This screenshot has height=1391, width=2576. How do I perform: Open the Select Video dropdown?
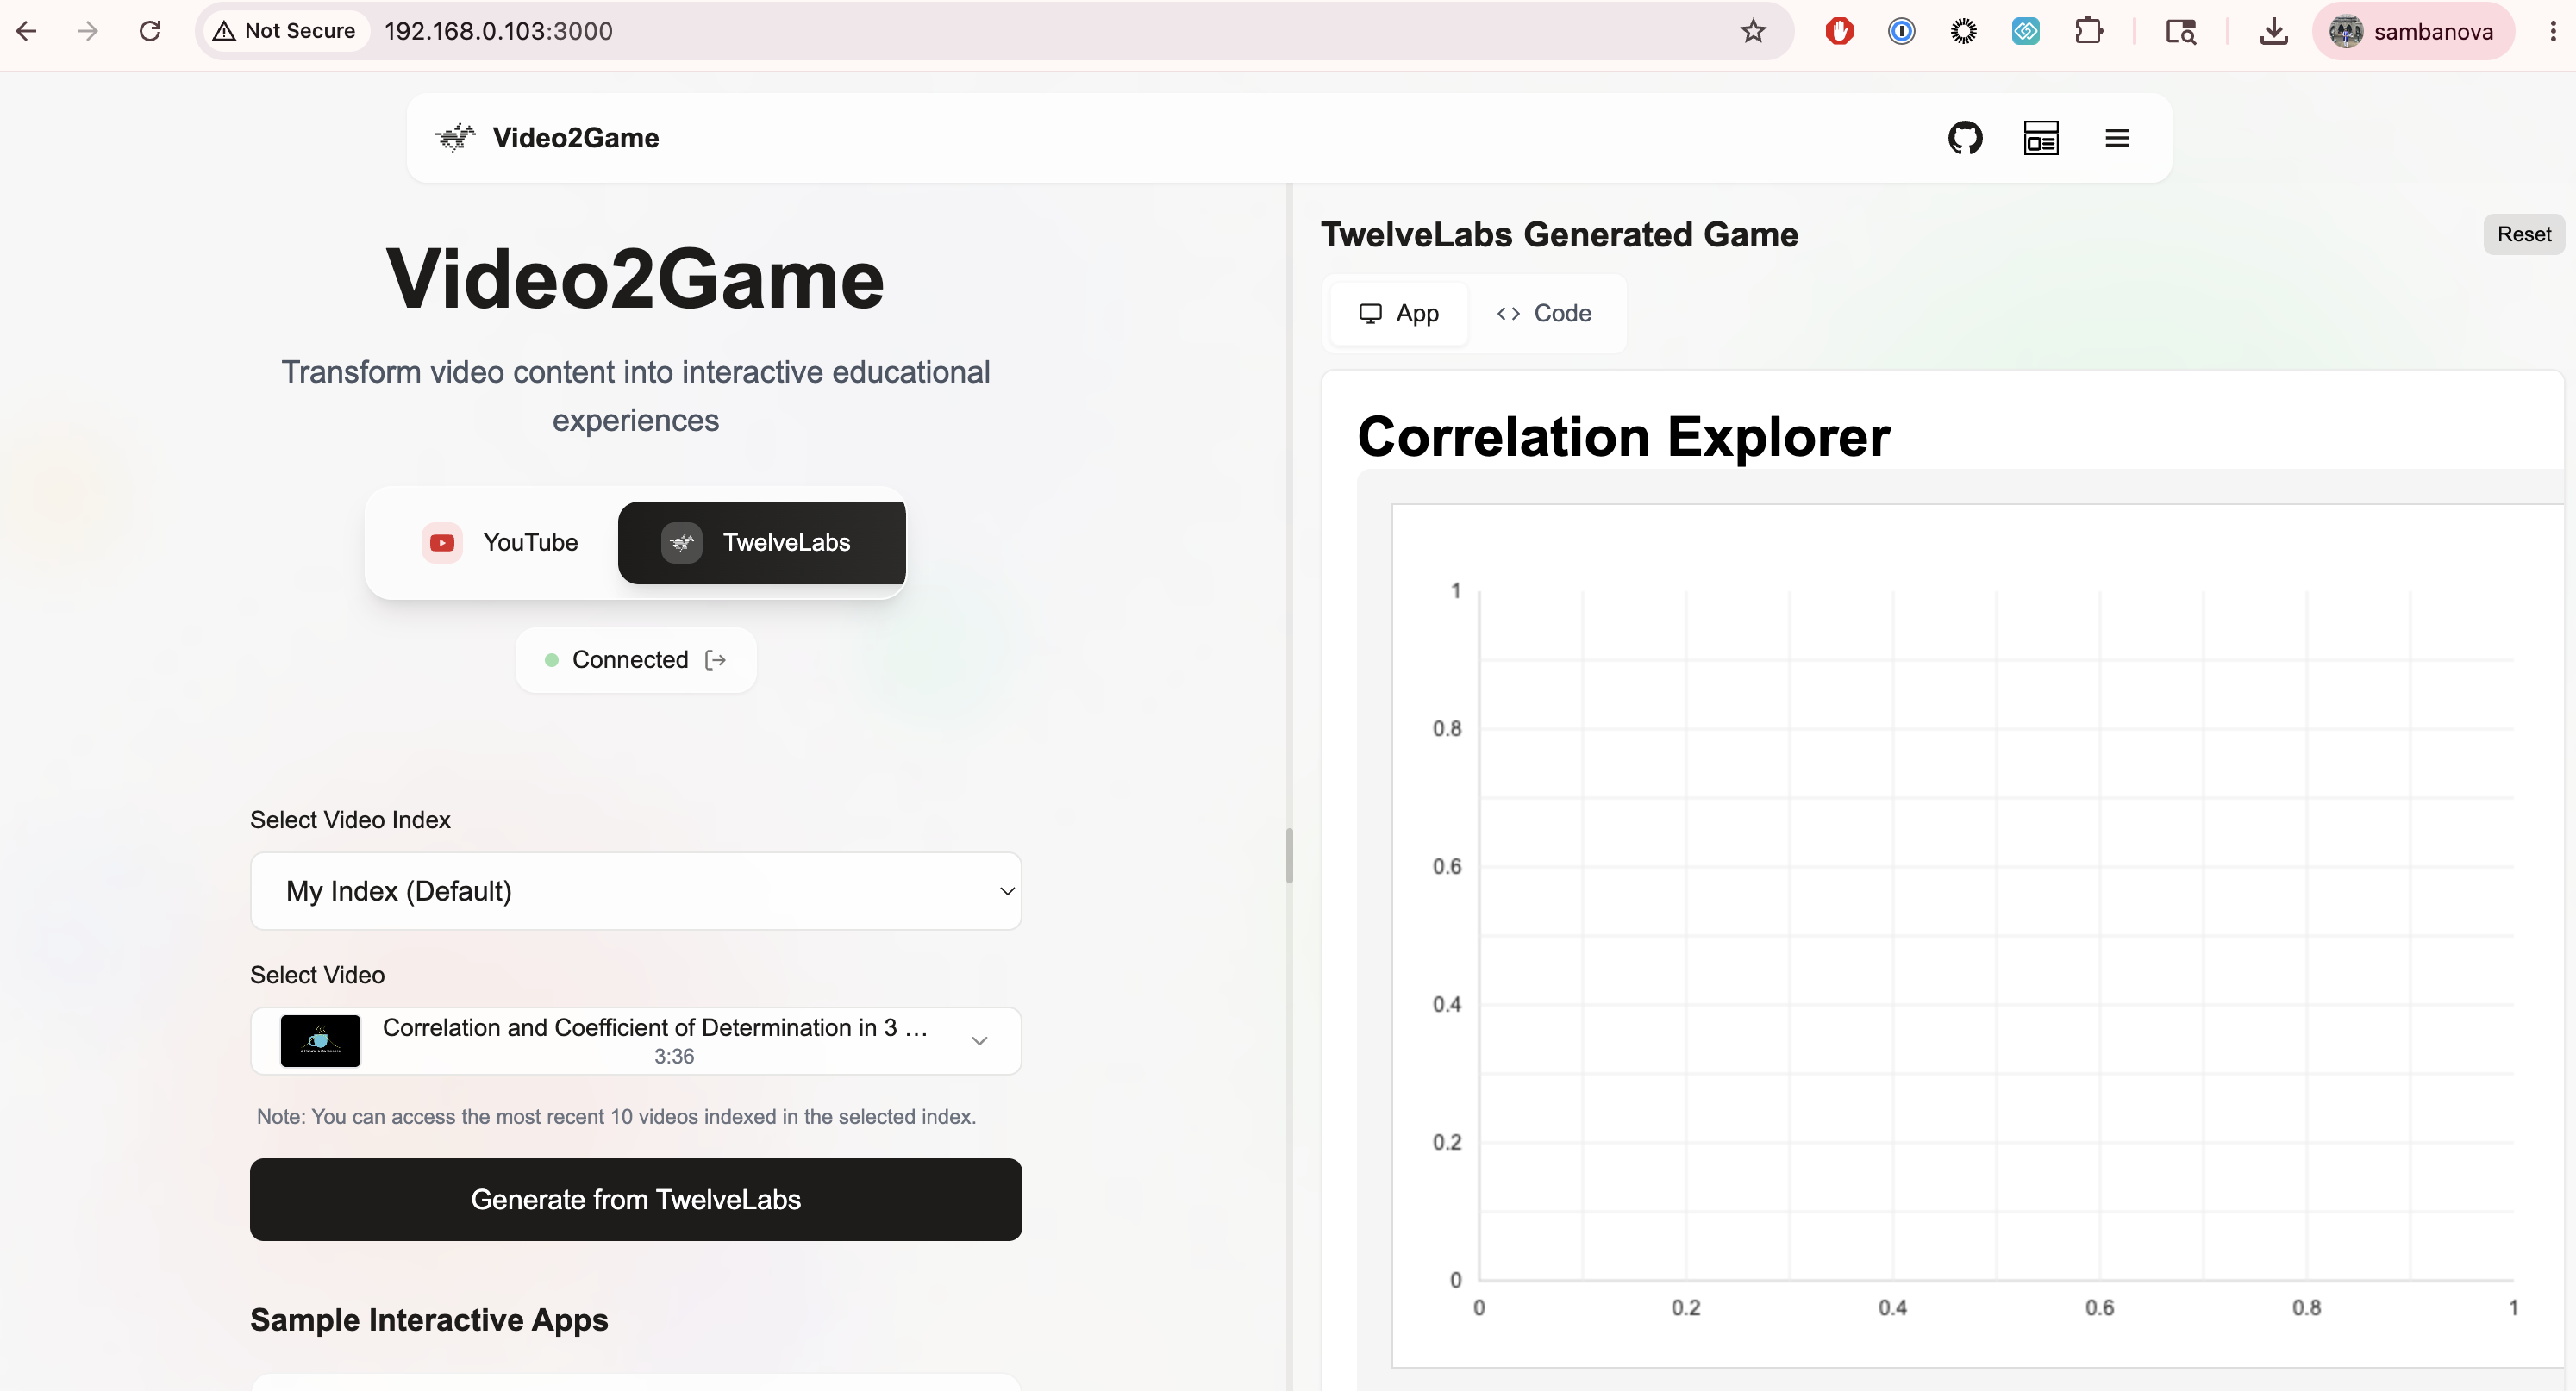click(x=636, y=1041)
